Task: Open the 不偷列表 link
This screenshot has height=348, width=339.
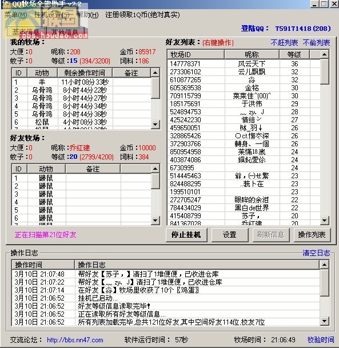Action: coord(316,43)
